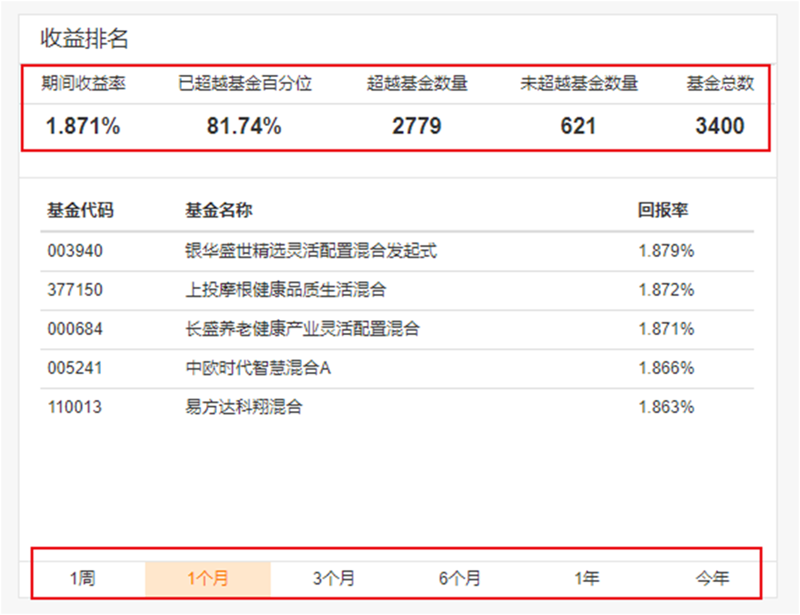
Task: Click the 基金名称 column header
Action: [219, 210]
